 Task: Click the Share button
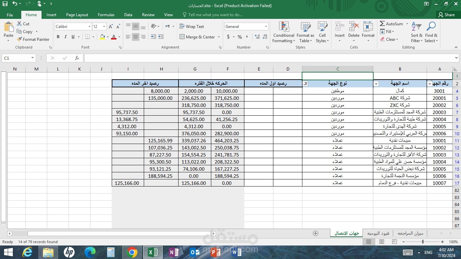(446, 15)
